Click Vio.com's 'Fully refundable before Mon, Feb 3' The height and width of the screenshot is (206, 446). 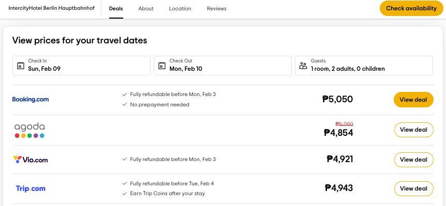(x=173, y=160)
